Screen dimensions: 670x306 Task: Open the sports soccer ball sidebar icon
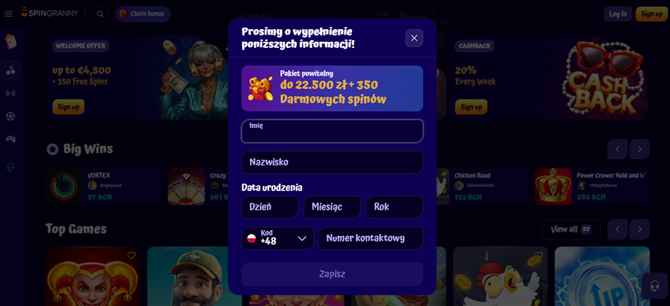pos(10,116)
